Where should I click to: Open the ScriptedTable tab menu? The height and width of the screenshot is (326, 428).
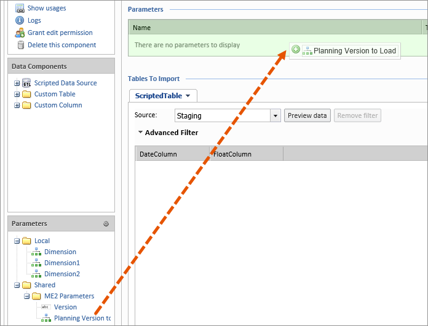[x=188, y=96]
